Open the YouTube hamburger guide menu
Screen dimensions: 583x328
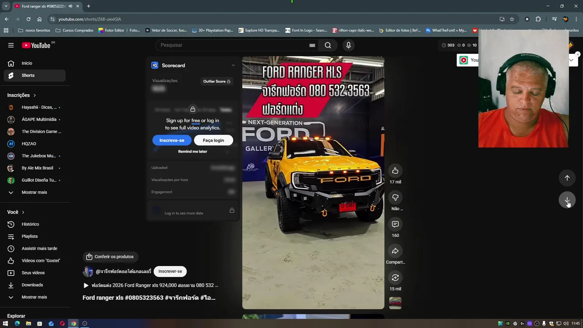[11, 45]
